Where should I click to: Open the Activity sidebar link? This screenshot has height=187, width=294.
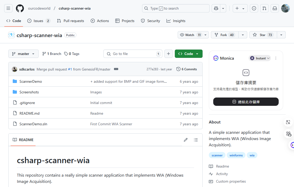click(x=222, y=174)
